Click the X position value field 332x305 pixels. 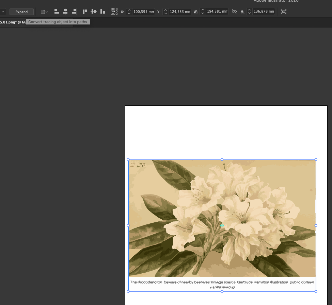click(x=144, y=12)
